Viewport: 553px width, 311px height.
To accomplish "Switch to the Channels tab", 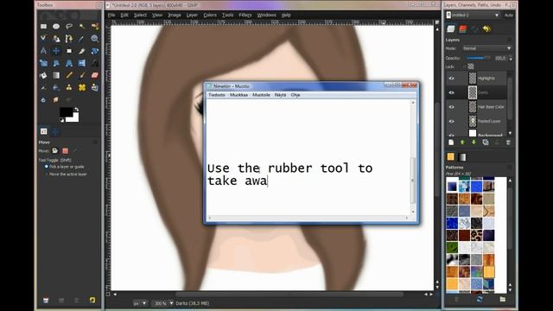I will point(463,29).
